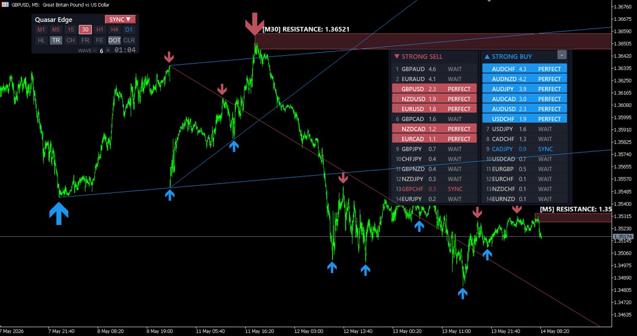Select AUDJPY in the Strong Buy list

pyautogui.click(x=525, y=89)
